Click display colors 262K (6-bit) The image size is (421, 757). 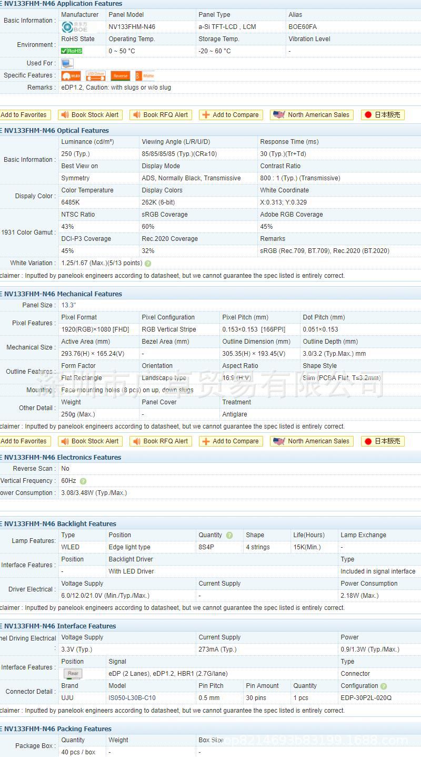pyautogui.click(x=158, y=202)
